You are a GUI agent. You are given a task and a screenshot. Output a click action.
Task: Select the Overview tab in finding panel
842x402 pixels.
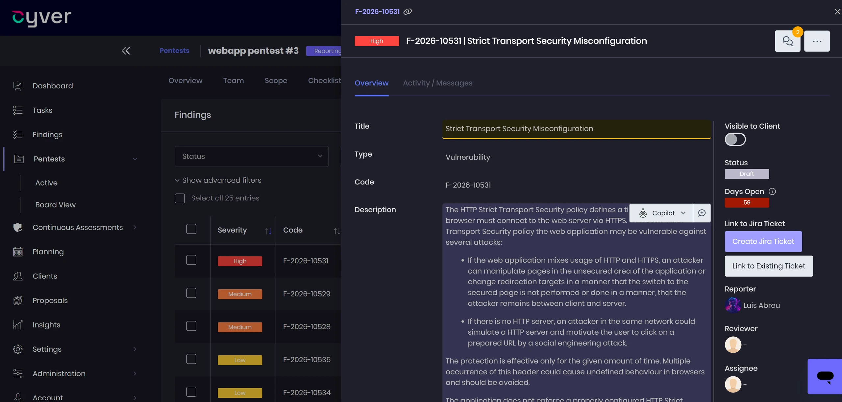point(372,83)
